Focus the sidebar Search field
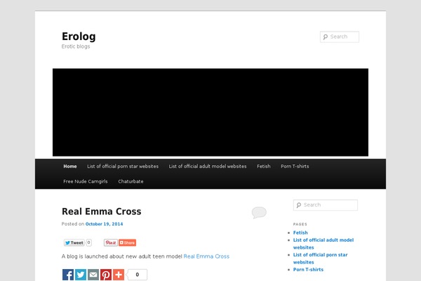Image resolution: width=421 pixels, height=281 pixels. 326,205
